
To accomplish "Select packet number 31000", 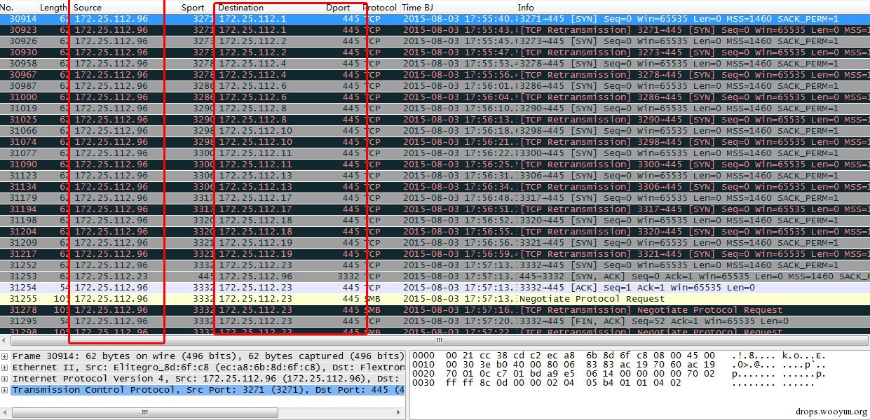I will 435,97.
